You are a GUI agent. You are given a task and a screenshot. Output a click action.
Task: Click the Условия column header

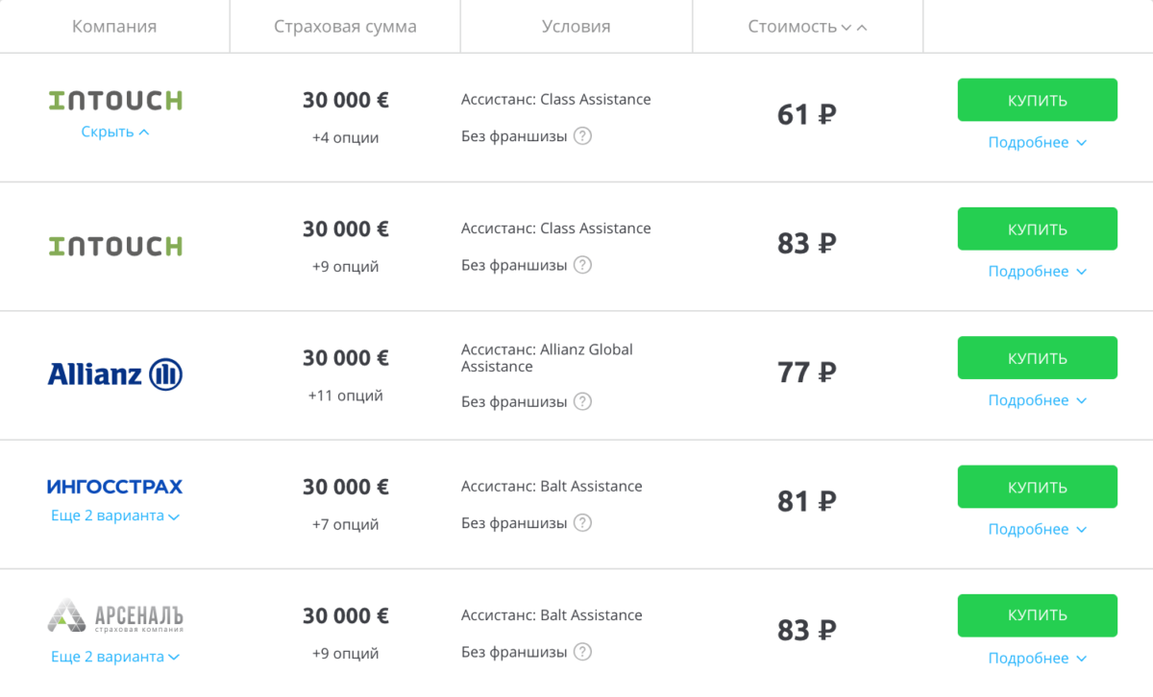(x=576, y=27)
